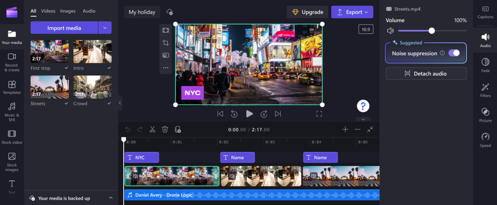
Task: Select the fit-to-frame icon beside preview
Action: pos(166,30)
